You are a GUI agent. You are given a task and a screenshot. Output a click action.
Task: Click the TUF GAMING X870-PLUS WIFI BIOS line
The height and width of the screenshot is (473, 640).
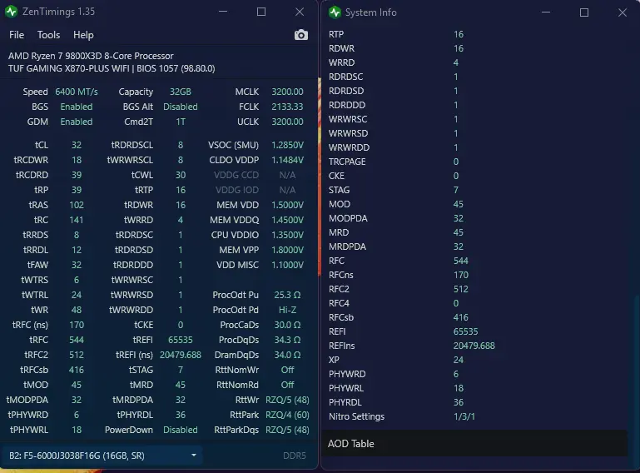click(x=112, y=68)
